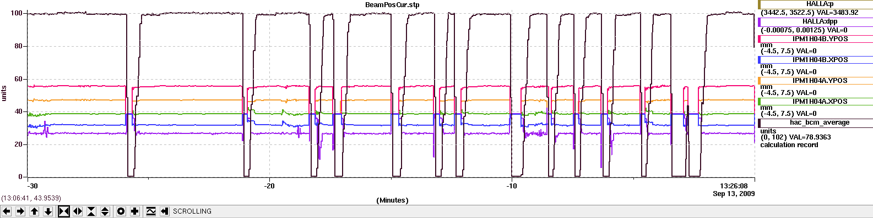Shift the plot up with up arrow
This screenshot has height=218, width=873.
click(x=34, y=211)
